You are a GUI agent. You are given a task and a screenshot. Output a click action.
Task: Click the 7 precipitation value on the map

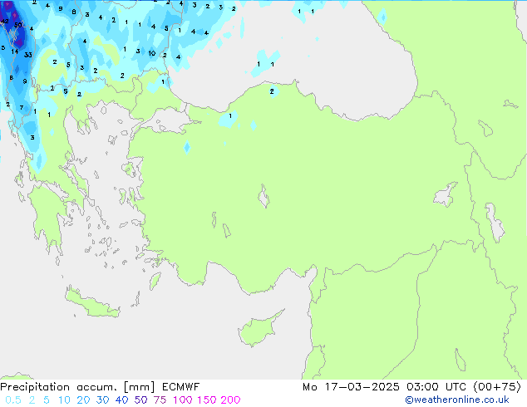tap(22, 107)
